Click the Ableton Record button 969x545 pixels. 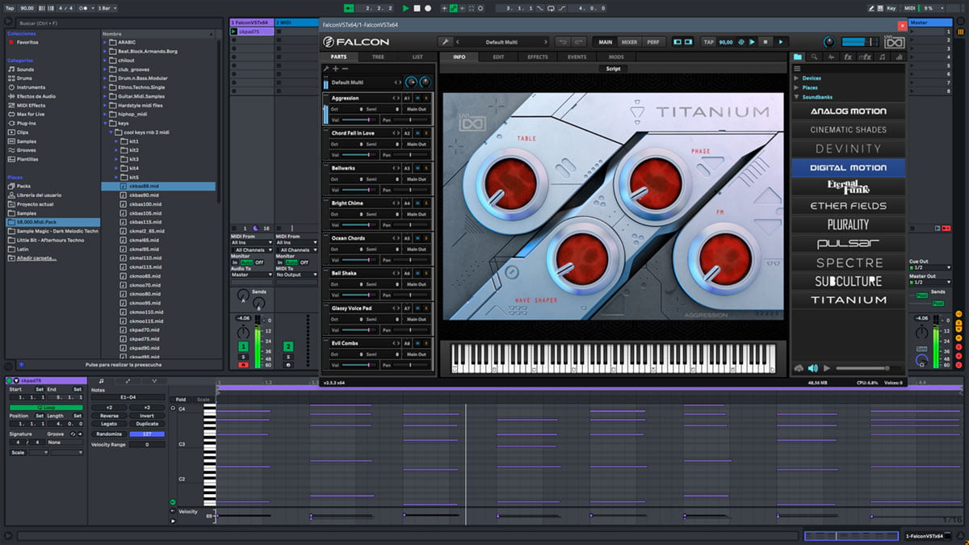(x=428, y=7)
